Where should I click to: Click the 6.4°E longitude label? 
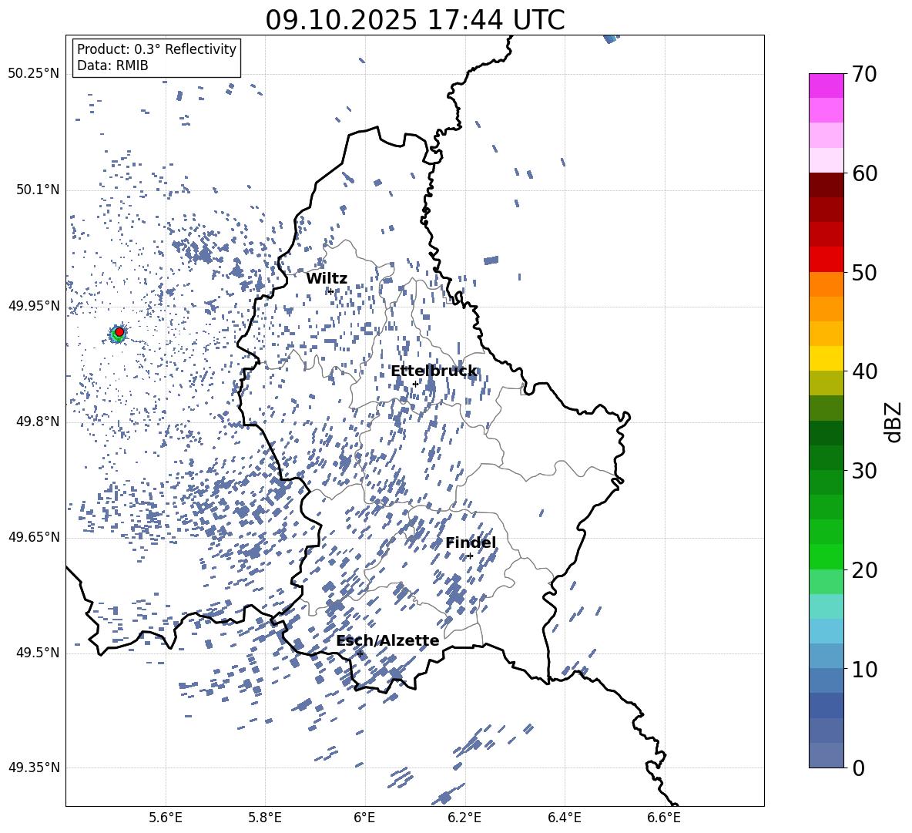pos(564,818)
